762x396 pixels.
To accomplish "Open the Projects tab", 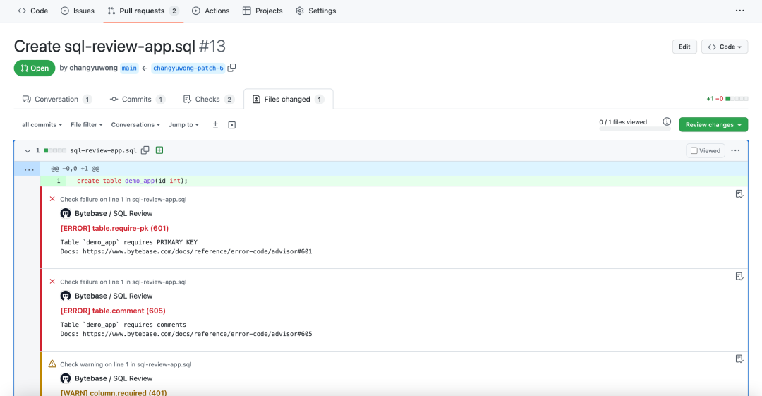I will coord(262,11).
